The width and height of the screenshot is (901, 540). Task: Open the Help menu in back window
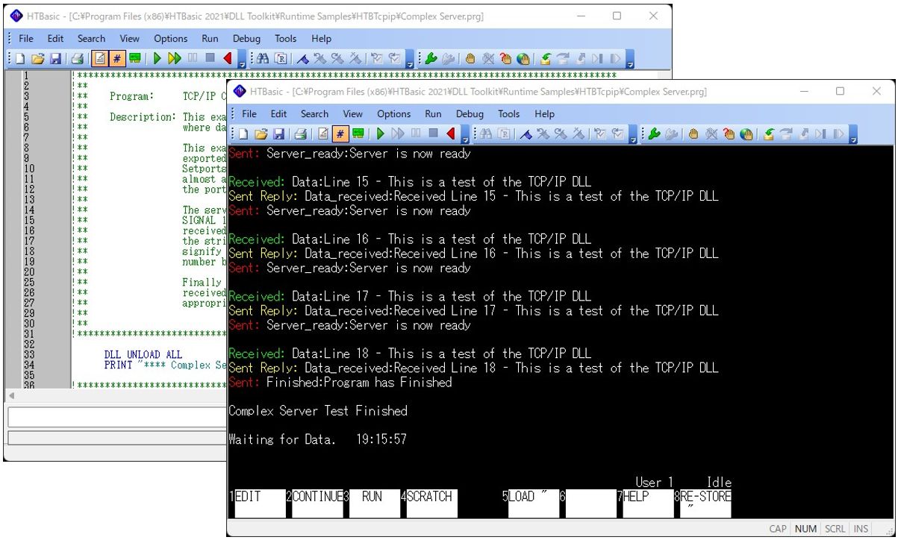pyautogui.click(x=322, y=39)
